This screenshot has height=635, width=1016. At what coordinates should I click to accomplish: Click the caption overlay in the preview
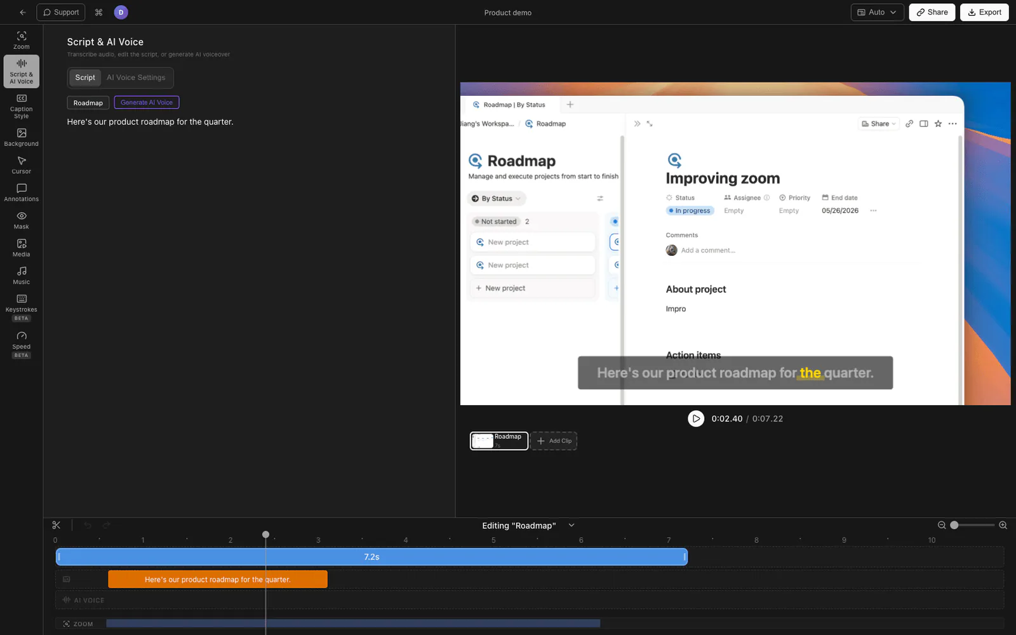click(x=735, y=373)
